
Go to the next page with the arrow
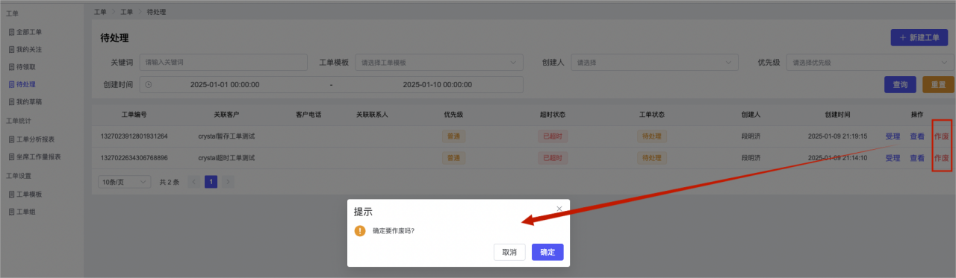point(228,181)
